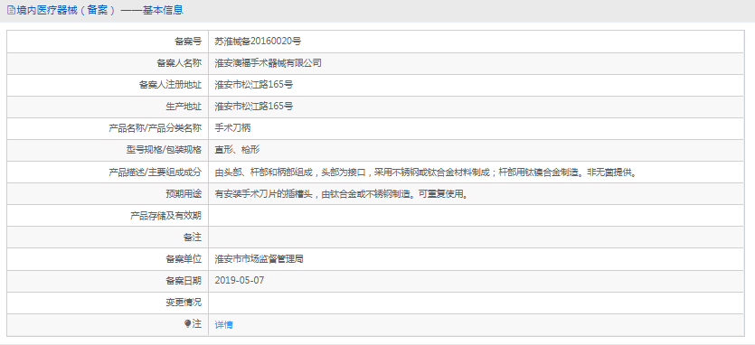This screenshot has width=755, height=345.
Task: Select the company name 淮安澳福手术器械有限公司
Action: pos(269,63)
